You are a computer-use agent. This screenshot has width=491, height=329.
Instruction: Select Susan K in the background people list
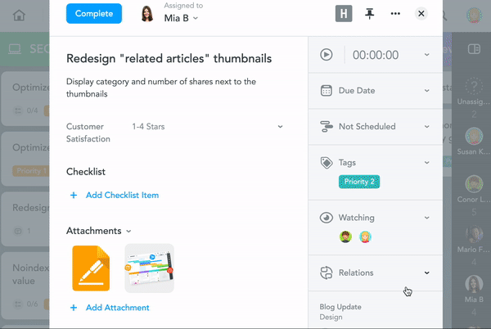(x=474, y=142)
